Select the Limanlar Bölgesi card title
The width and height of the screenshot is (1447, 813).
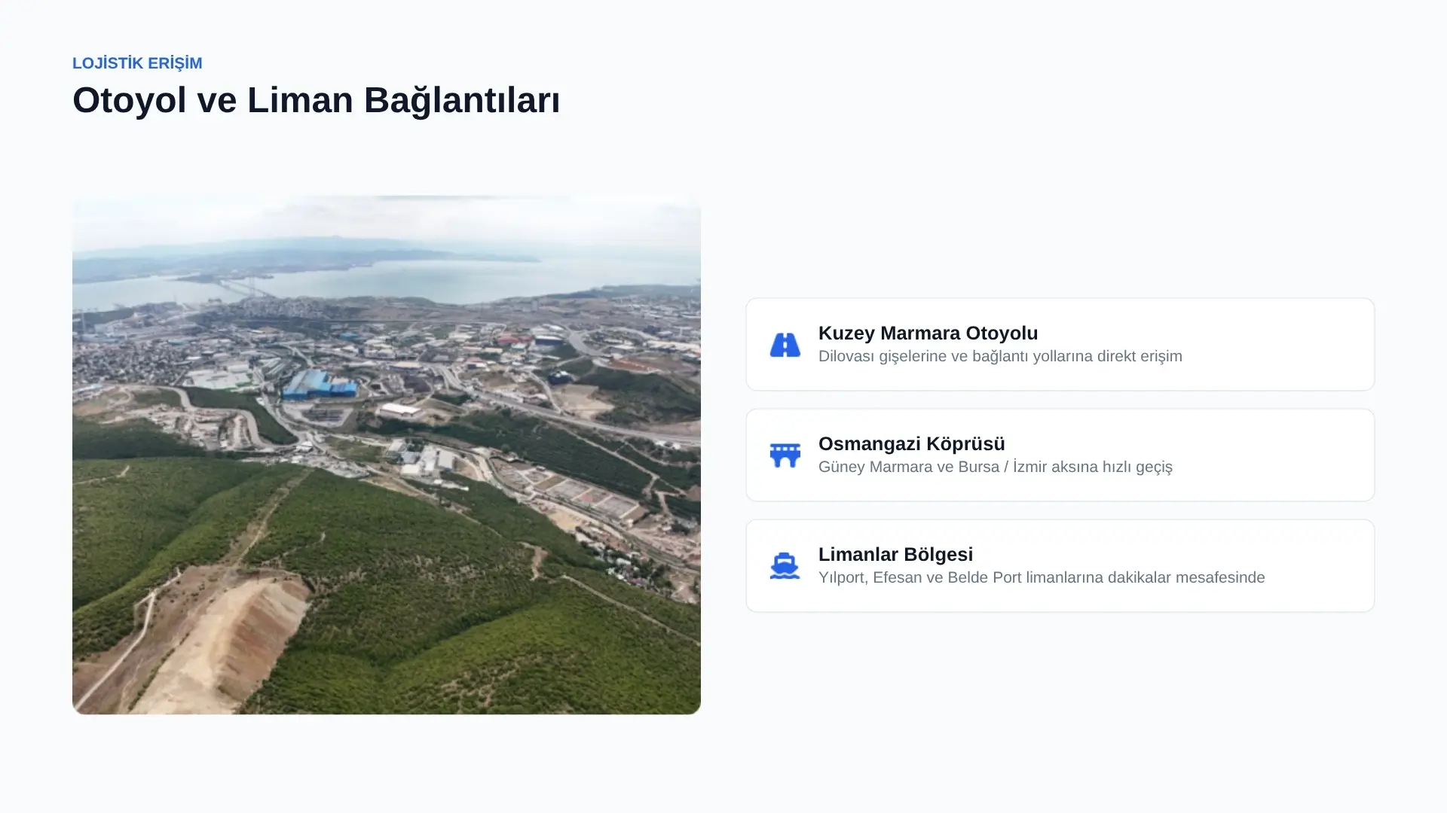tap(895, 554)
